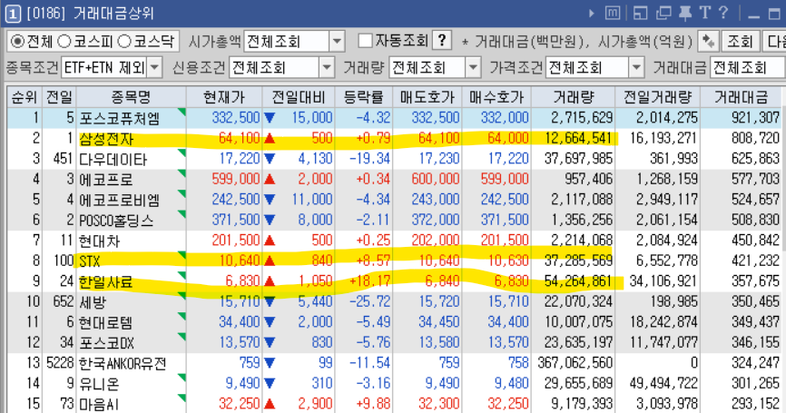The width and height of the screenshot is (786, 413).
Task: Sort by the 순위 column header
Action: point(25,97)
